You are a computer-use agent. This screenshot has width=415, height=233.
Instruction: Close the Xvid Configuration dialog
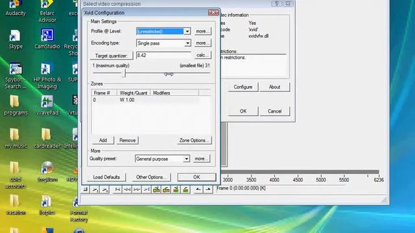(x=213, y=12)
